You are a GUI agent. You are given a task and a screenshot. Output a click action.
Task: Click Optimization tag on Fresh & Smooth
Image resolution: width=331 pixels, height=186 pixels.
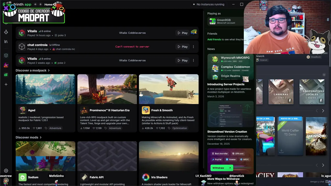[x=179, y=128]
